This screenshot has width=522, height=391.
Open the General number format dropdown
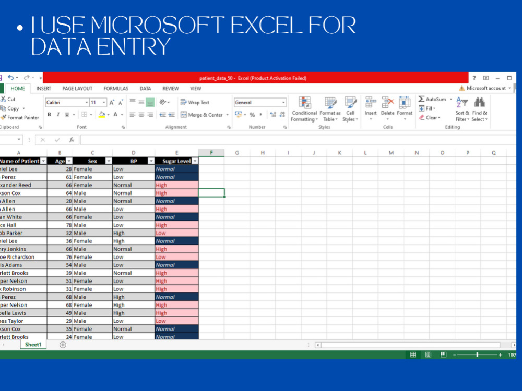pyautogui.click(x=283, y=102)
